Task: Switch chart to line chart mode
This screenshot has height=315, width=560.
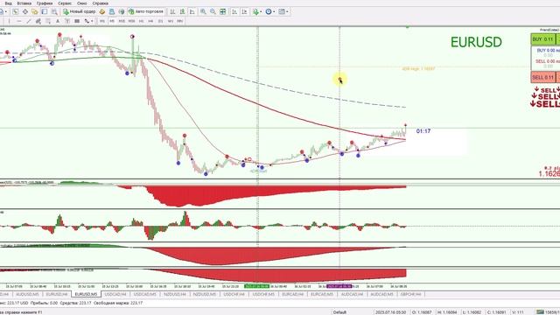Action: tap(192, 11)
